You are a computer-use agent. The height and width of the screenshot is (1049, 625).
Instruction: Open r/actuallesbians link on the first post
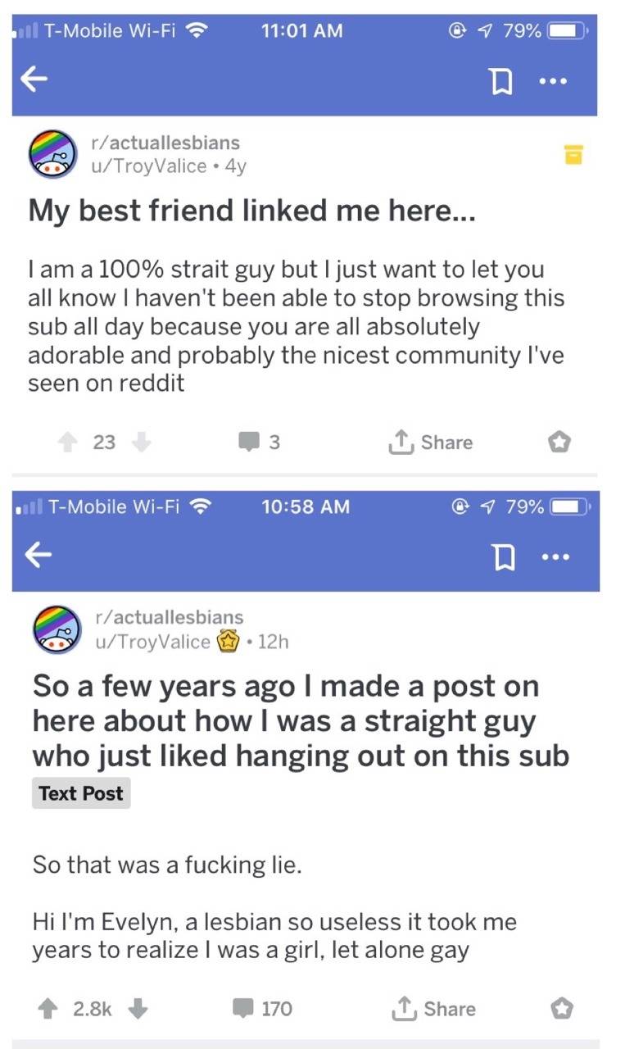(x=166, y=143)
